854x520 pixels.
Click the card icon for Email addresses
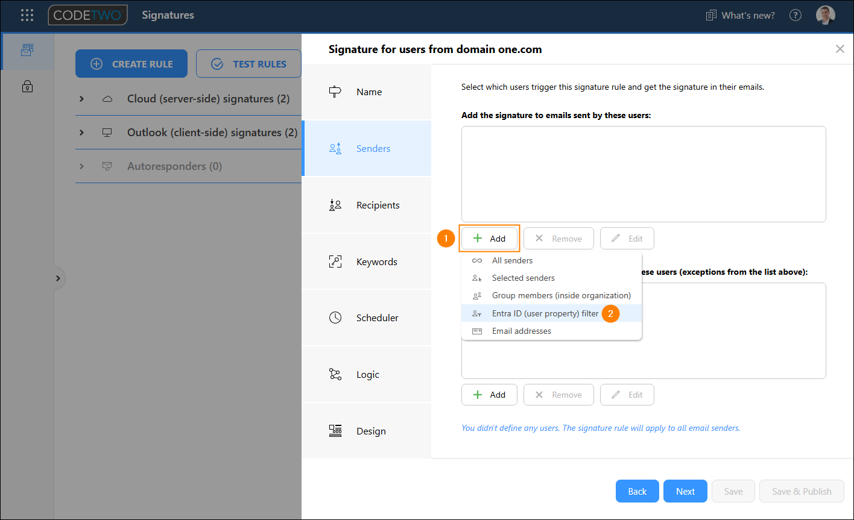pos(477,331)
